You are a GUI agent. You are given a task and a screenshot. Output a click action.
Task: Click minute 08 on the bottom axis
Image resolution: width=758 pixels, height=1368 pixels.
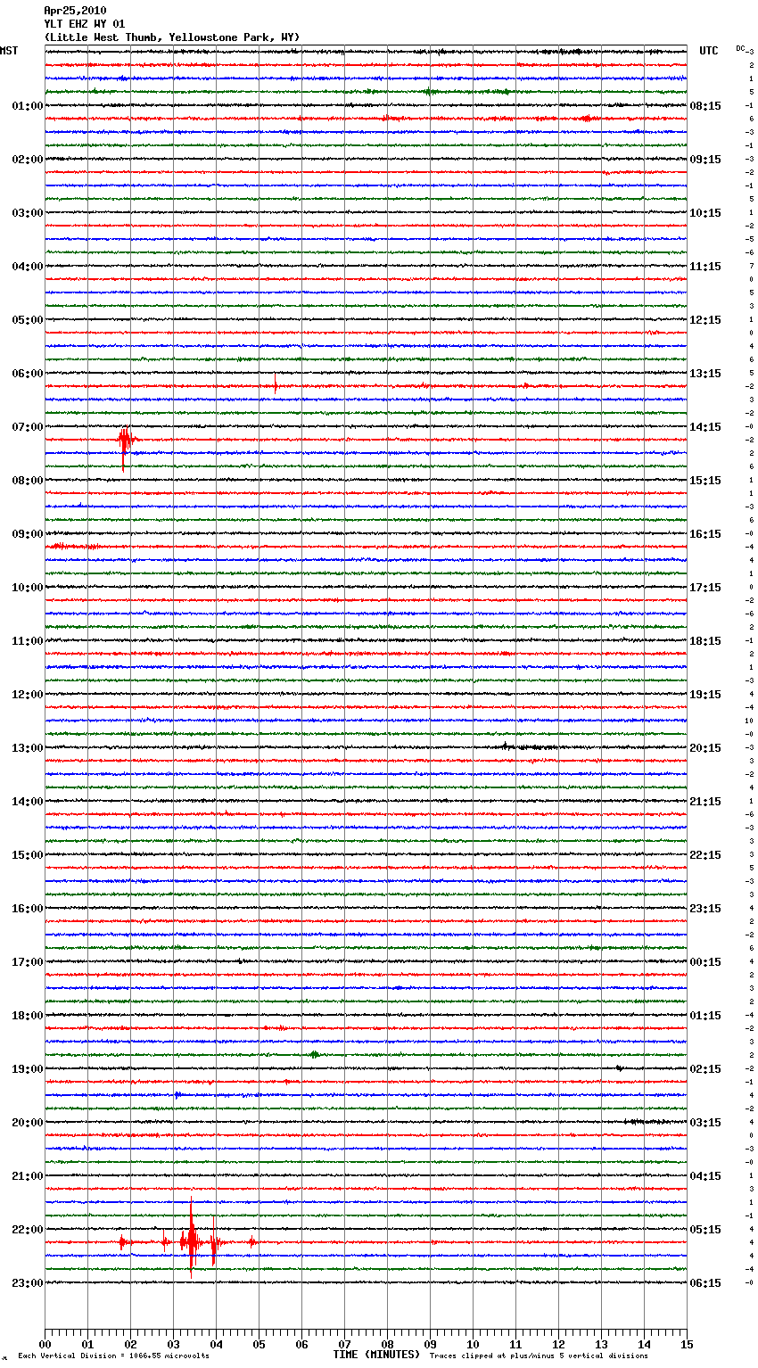[x=387, y=1345]
